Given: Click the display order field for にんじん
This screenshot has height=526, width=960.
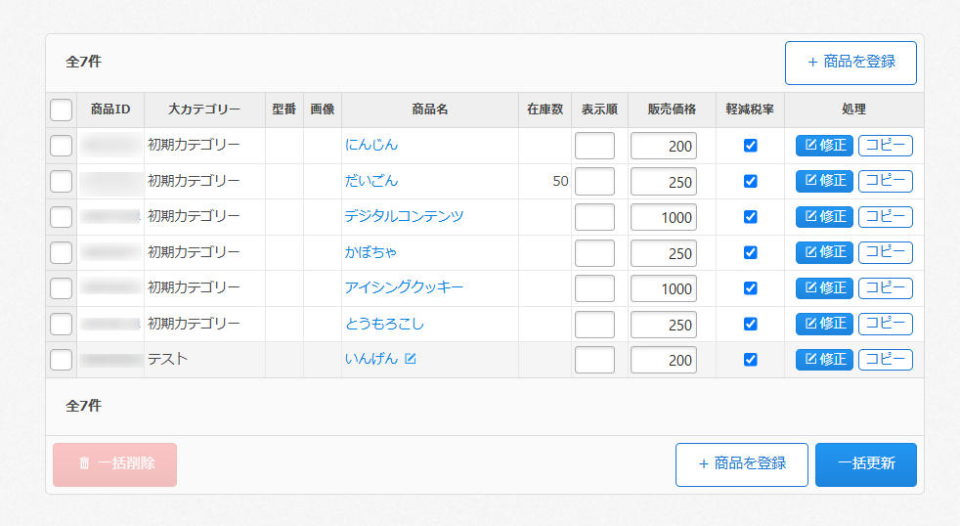Looking at the screenshot, I should coord(594,146).
